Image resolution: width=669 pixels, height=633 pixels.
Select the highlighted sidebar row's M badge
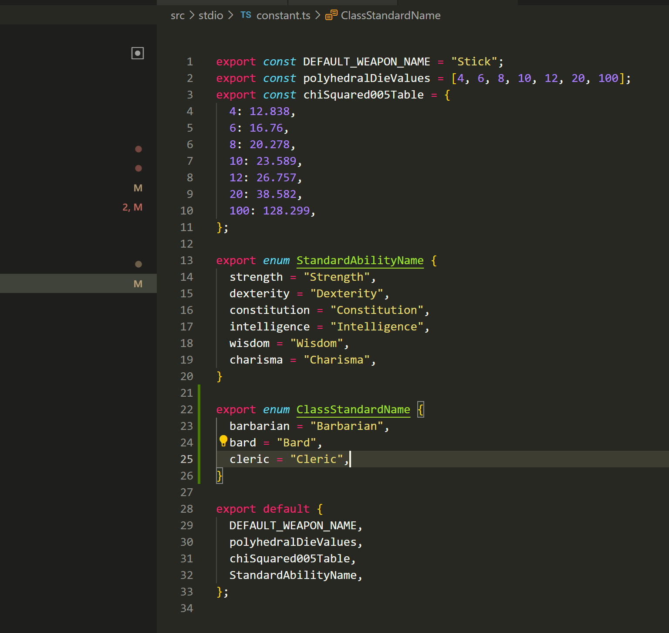138,284
